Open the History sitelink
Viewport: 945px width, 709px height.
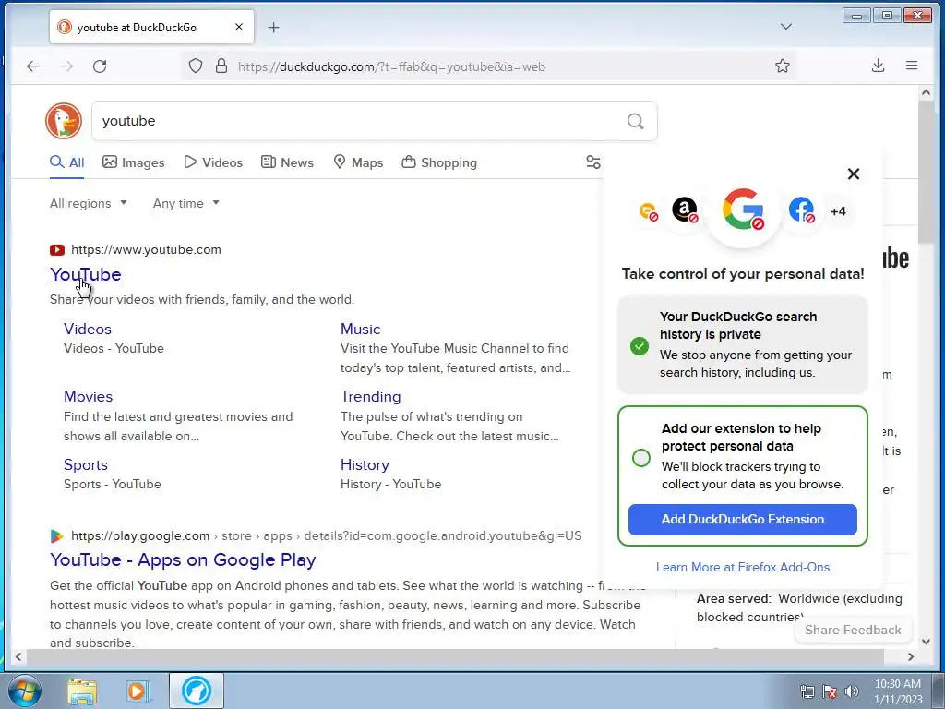[365, 465]
